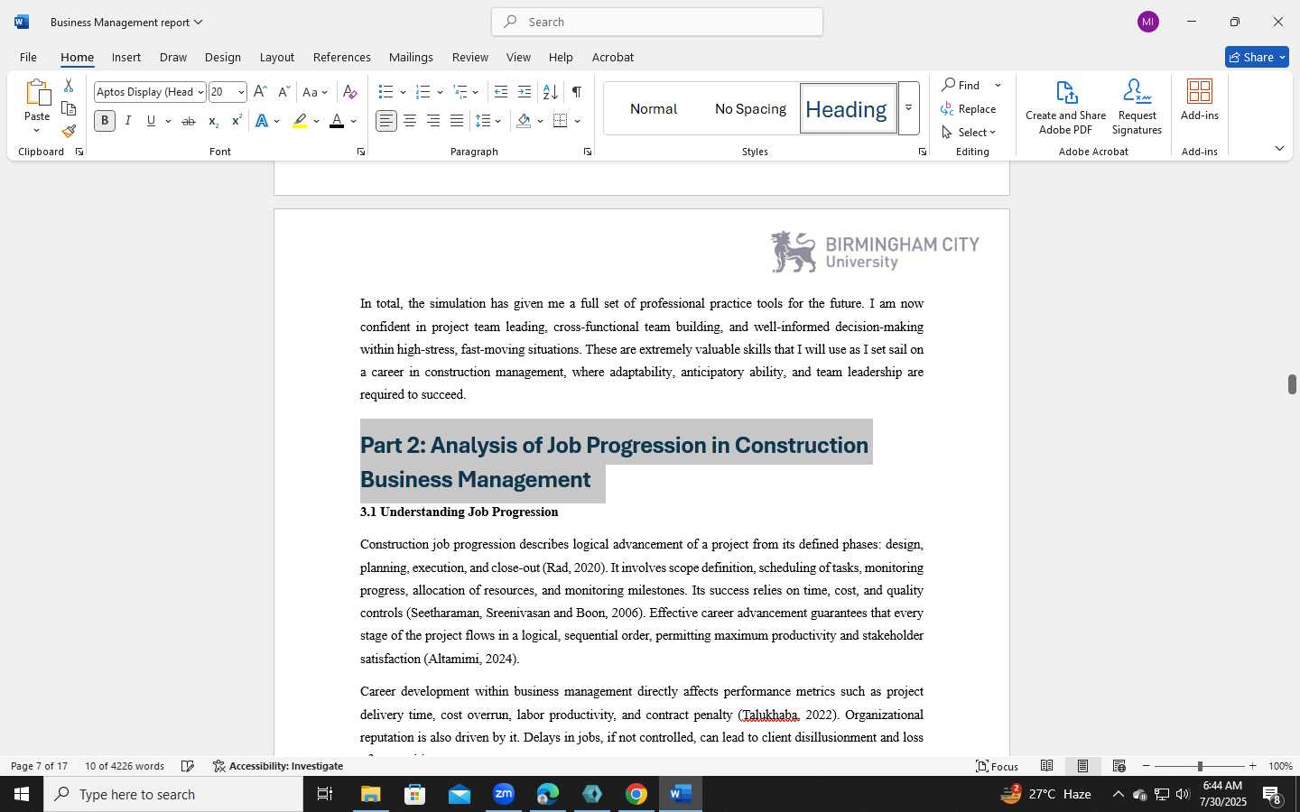This screenshot has width=1300, height=812.
Task: Adjust the zoom slider handle
Action: pos(1200,766)
